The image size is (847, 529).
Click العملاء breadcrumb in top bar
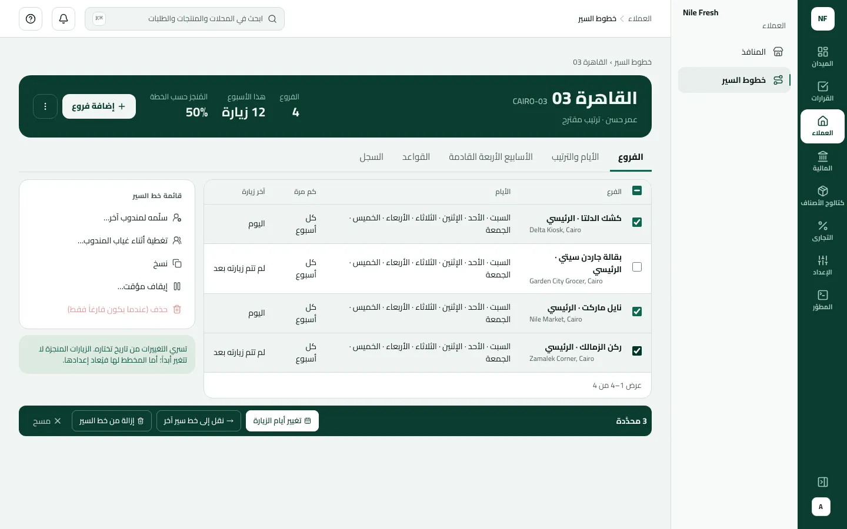pos(640,19)
